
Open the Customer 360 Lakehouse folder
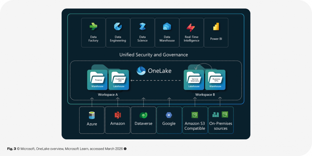click(x=119, y=80)
